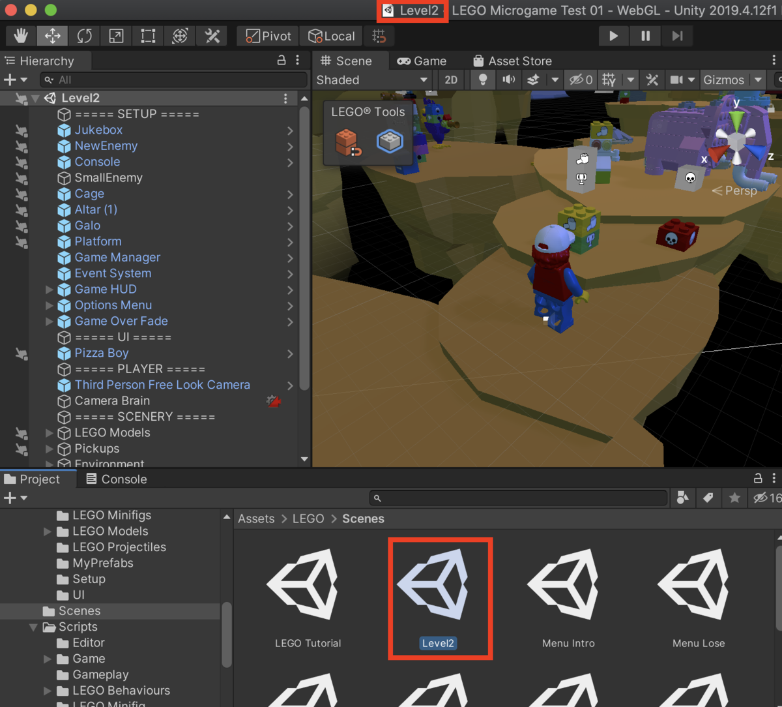Toggle grid snapping icon in toolbar

379,36
